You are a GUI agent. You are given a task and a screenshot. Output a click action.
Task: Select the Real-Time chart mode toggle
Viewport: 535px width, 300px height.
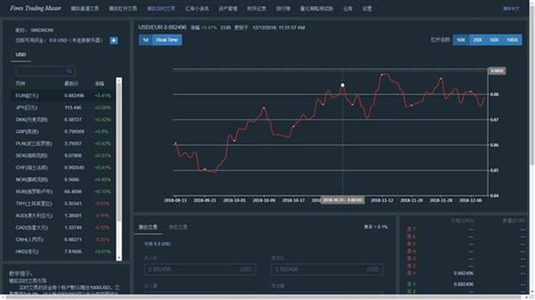pyautogui.click(x=167, y=40)
